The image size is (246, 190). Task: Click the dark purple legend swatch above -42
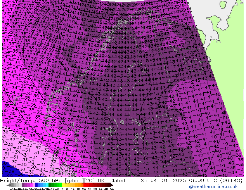tap(23, 185)
